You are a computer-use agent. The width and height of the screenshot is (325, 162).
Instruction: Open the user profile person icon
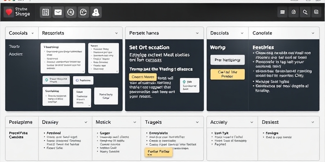click(96, 13)
